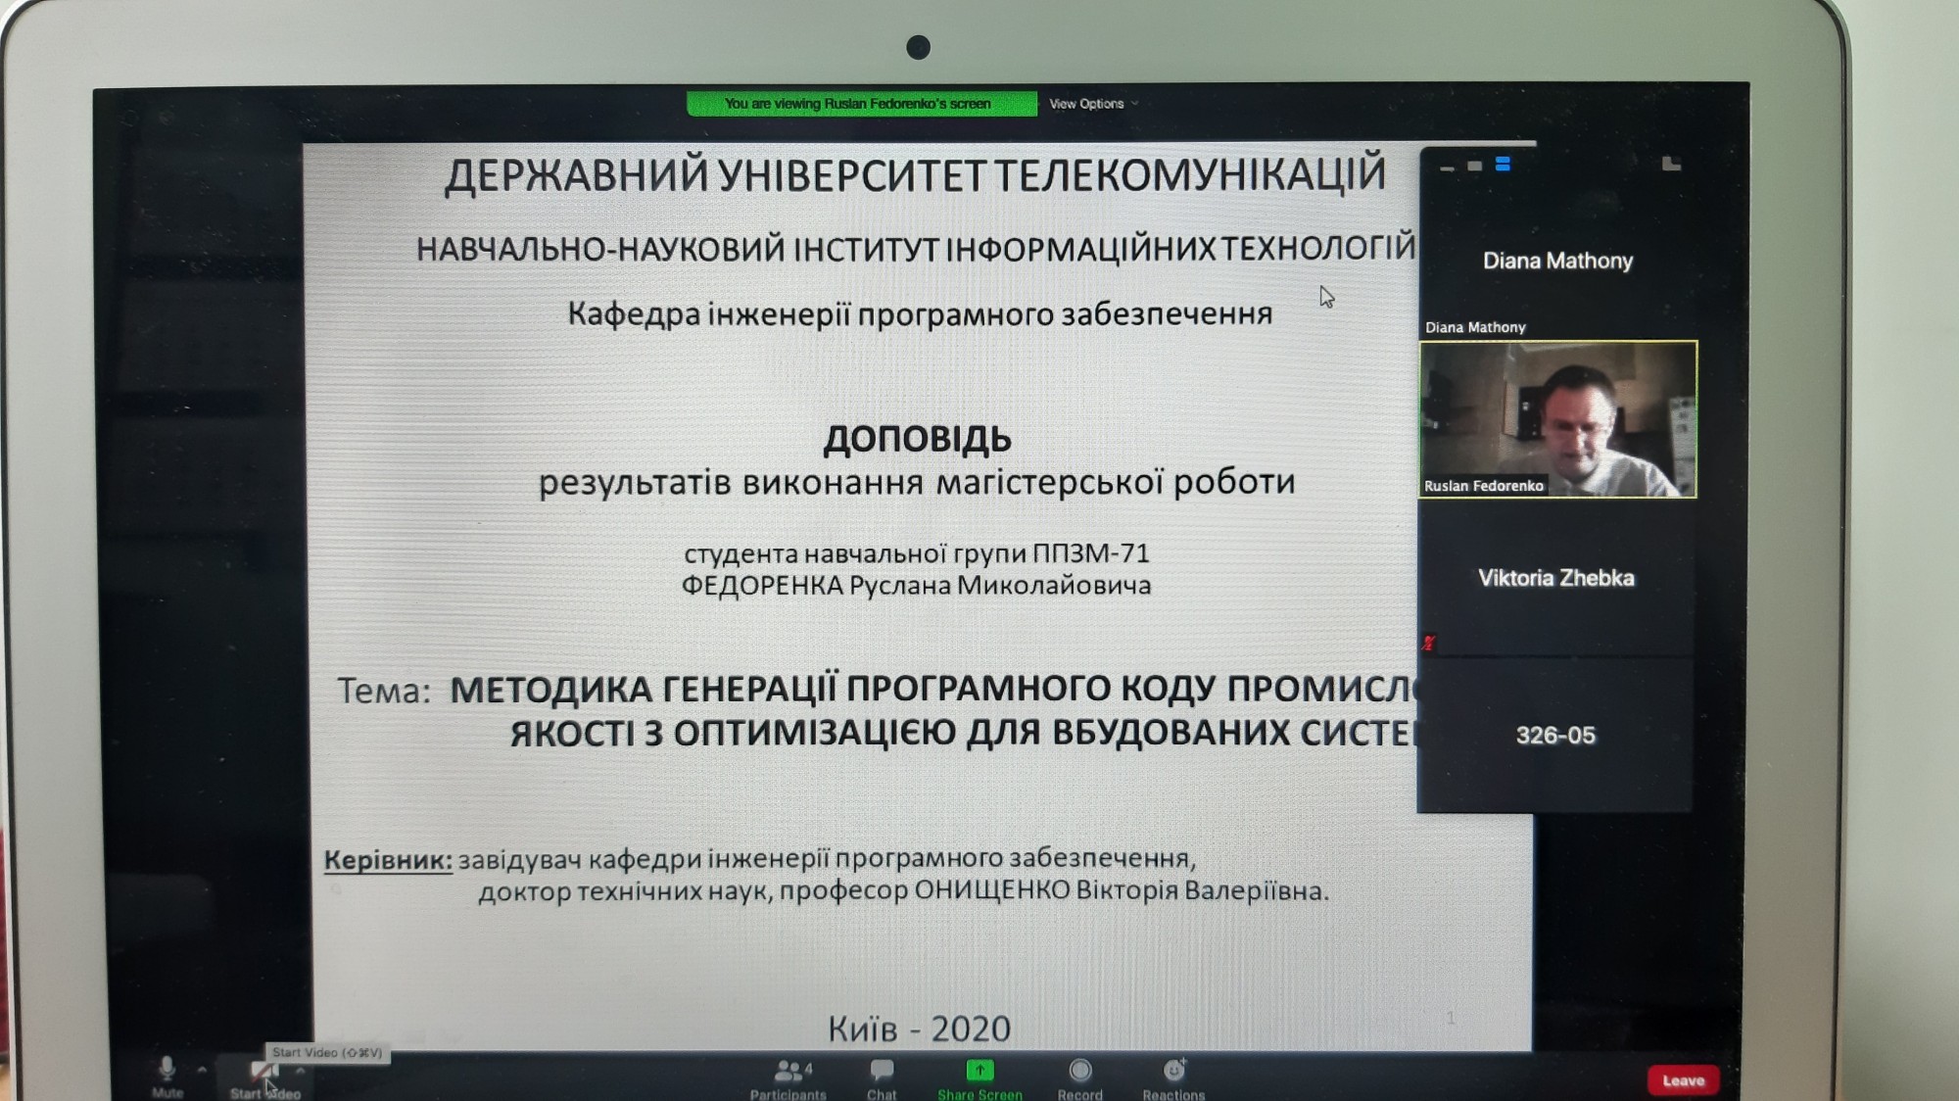Click 'студента навчальної групи ППЗМ-71' line

tap(917, 553)
